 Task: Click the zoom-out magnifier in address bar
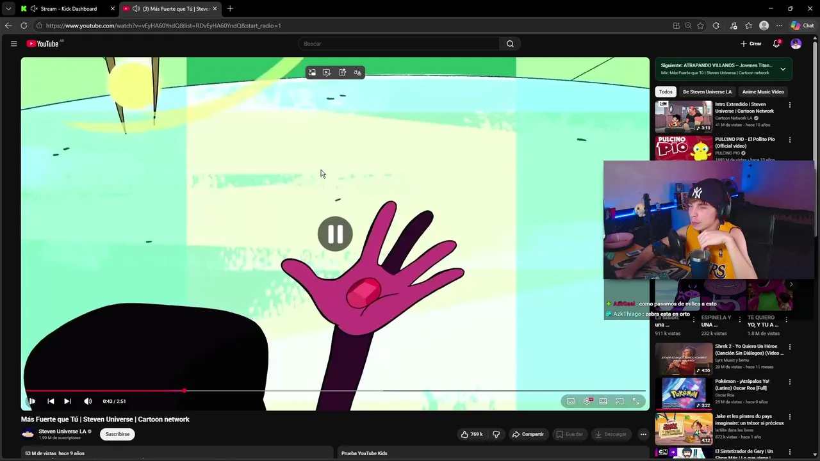pyautogui.click(x=688, y=26)
